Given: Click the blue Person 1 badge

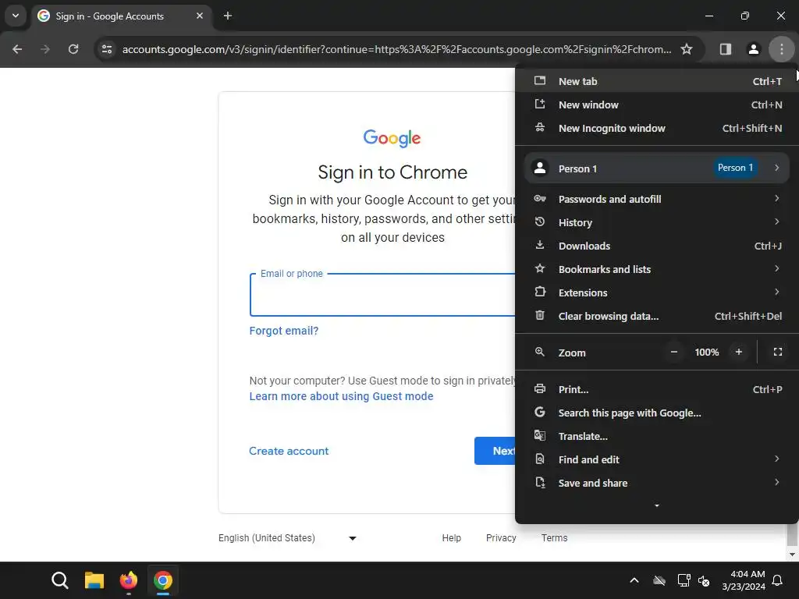Looking at the screenshot, I should click(735, 168).
